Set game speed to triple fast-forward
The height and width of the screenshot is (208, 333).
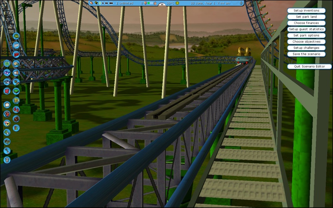tap(111, 3)
